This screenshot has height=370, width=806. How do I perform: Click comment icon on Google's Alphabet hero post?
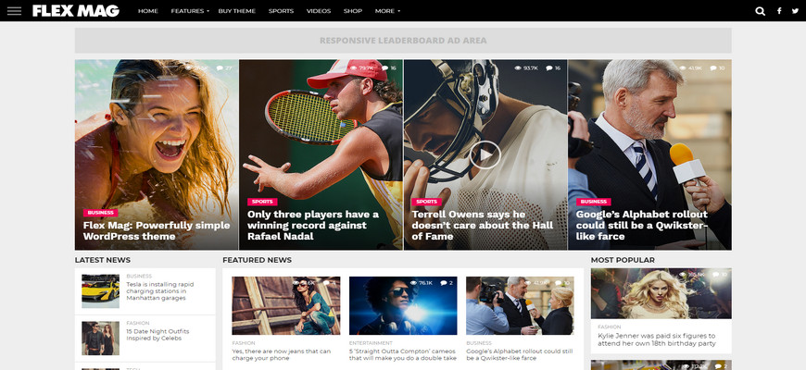[x=713, y=68]
